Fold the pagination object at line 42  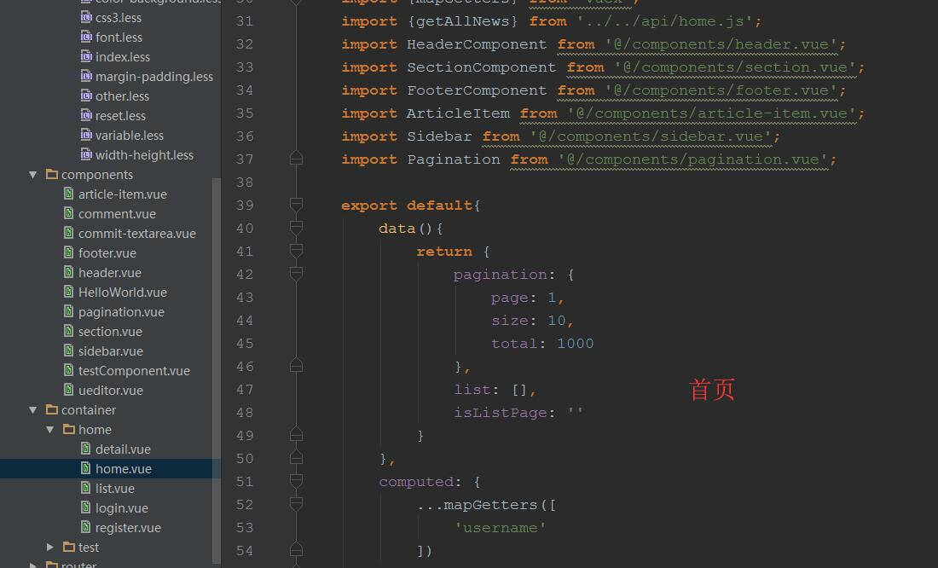(x=296, y=274)
